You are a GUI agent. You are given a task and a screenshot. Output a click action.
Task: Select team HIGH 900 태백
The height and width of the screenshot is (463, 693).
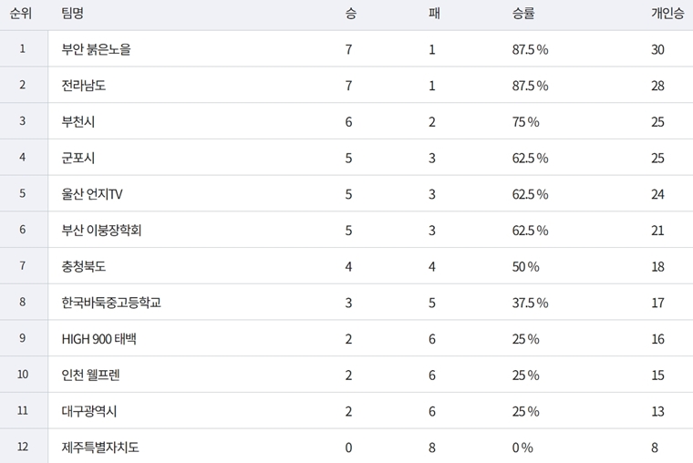pos(98,339)
